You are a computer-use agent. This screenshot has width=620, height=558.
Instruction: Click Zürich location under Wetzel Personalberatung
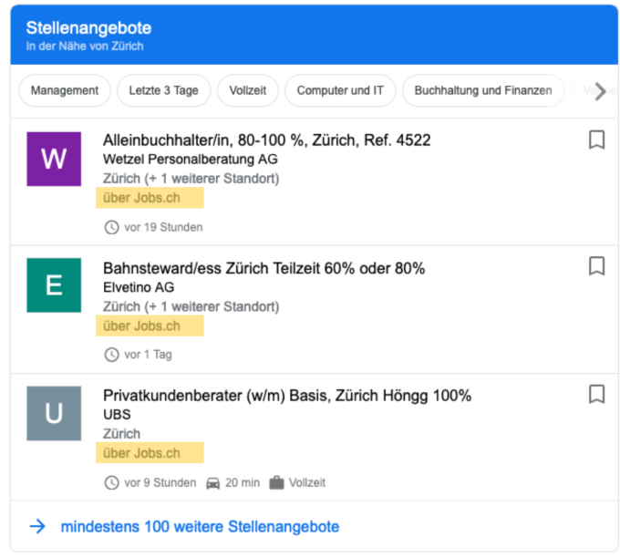[x=191, y=179]
